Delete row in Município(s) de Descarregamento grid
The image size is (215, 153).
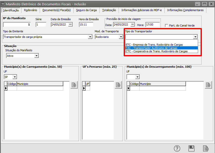click(208, 85)
